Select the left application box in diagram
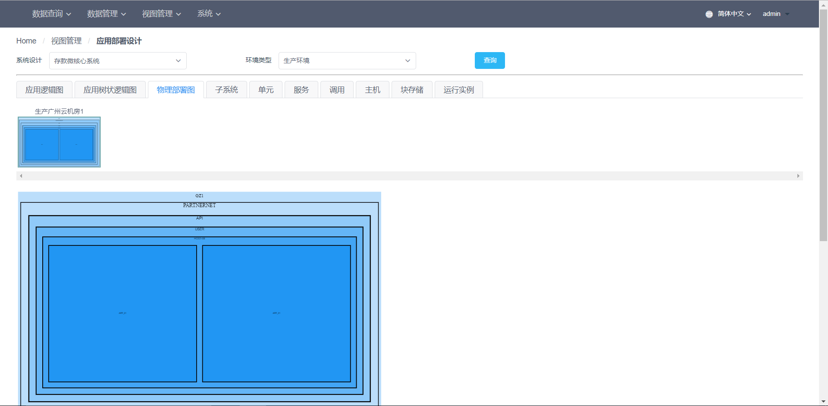Image resolution: width=828 pixels, height=406 pixels. click(122, 313)
